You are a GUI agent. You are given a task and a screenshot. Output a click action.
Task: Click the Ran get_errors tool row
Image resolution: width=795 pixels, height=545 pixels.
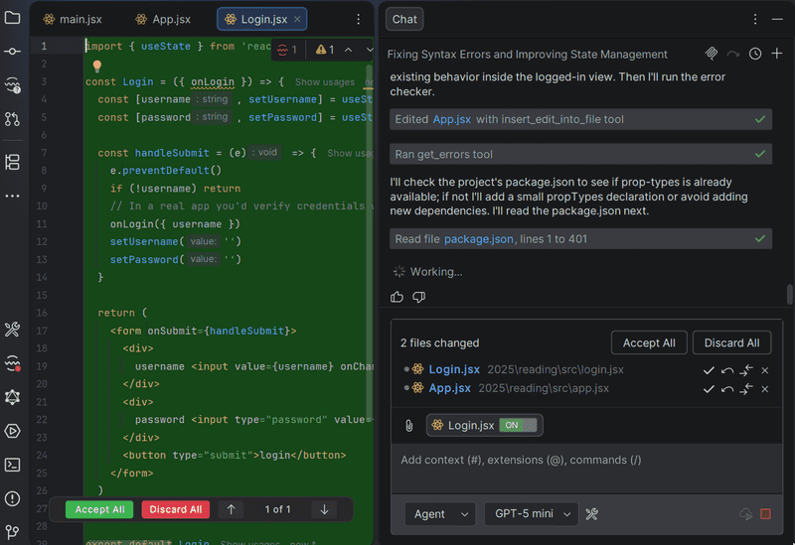coord(580,154)
